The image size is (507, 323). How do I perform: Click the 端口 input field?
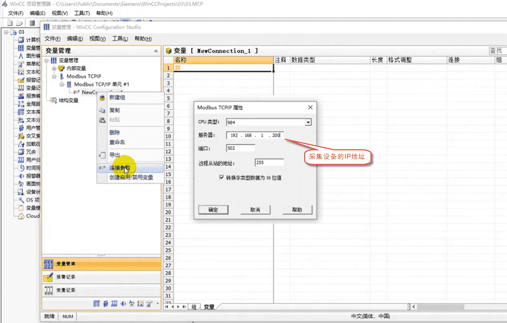[x=241, y=149]
